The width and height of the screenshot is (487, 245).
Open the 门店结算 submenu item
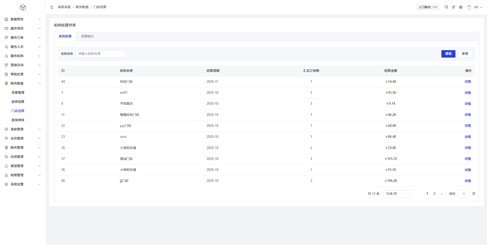(x=18, y=111)
